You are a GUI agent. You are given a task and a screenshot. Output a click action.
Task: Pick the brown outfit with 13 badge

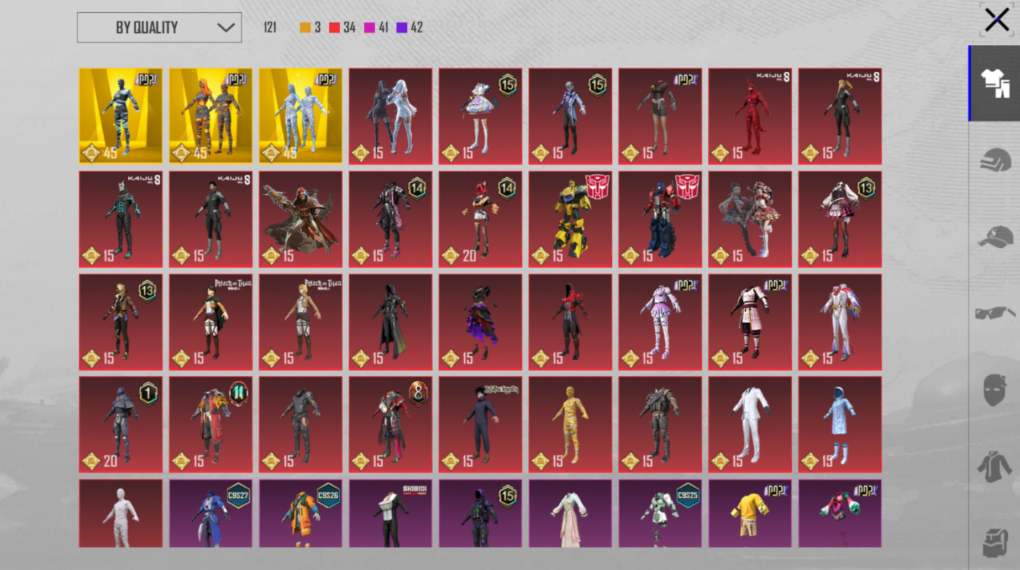coord(121,322)
